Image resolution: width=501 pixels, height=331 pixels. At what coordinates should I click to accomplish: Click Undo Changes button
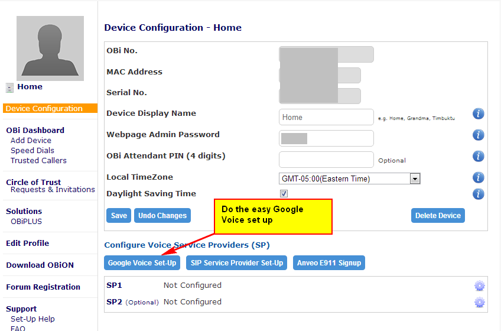pos(162,216)
